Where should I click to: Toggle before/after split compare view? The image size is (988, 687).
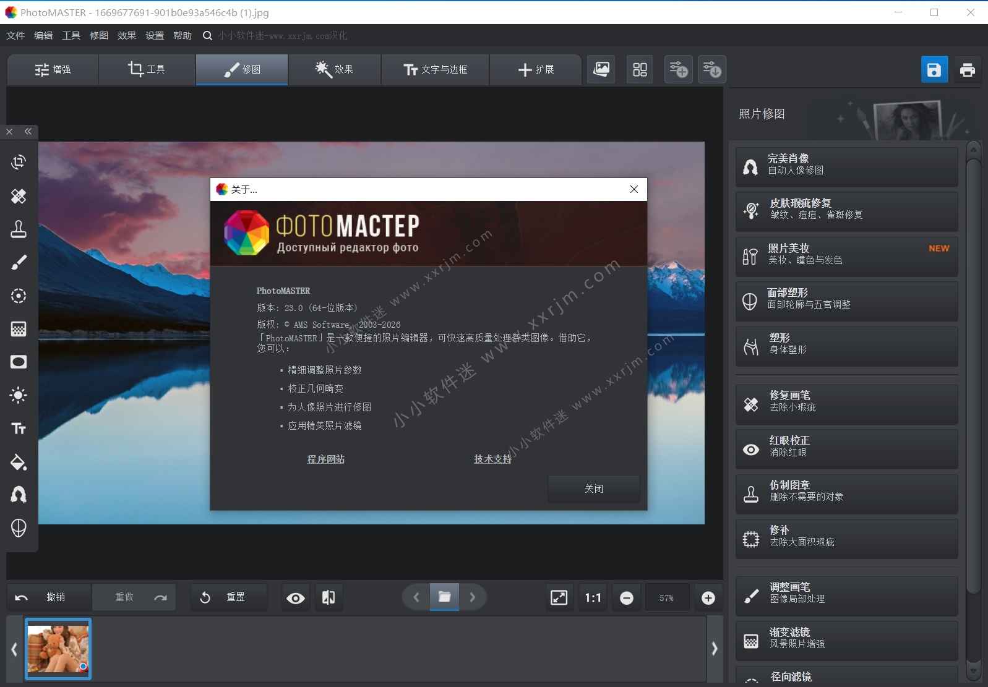[329, 598]
